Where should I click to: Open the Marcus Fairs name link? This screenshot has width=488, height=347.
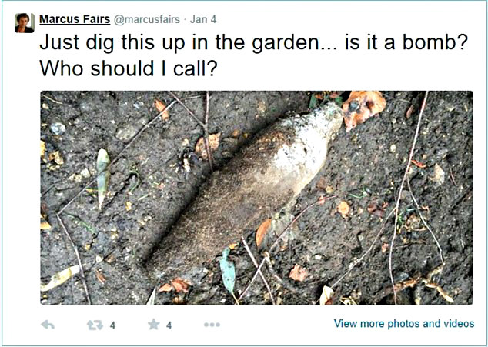pyautogui.click(x=75, y=19)
